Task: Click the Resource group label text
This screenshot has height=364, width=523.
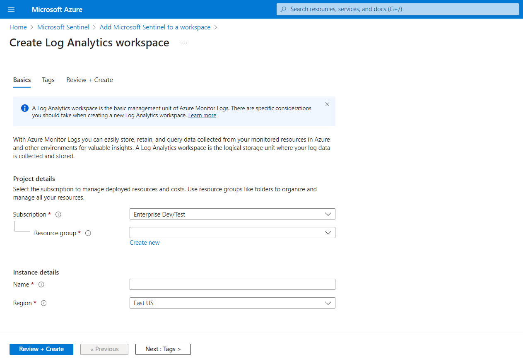Action: pos(55,233)
